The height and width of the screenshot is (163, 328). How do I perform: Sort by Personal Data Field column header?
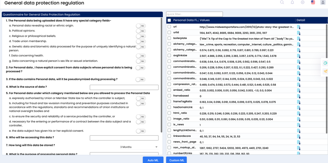(186, 20)
